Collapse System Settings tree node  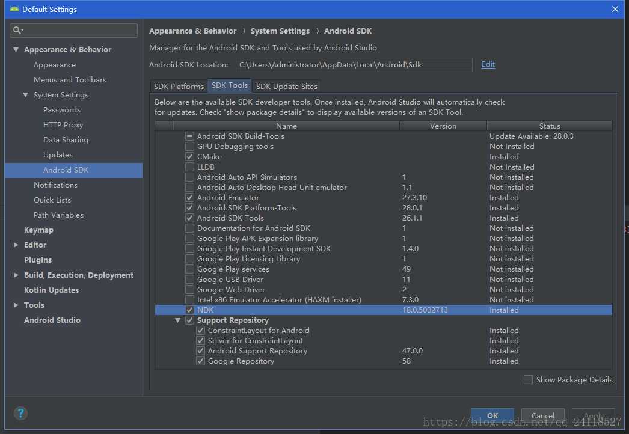click(x=26, y=95)
